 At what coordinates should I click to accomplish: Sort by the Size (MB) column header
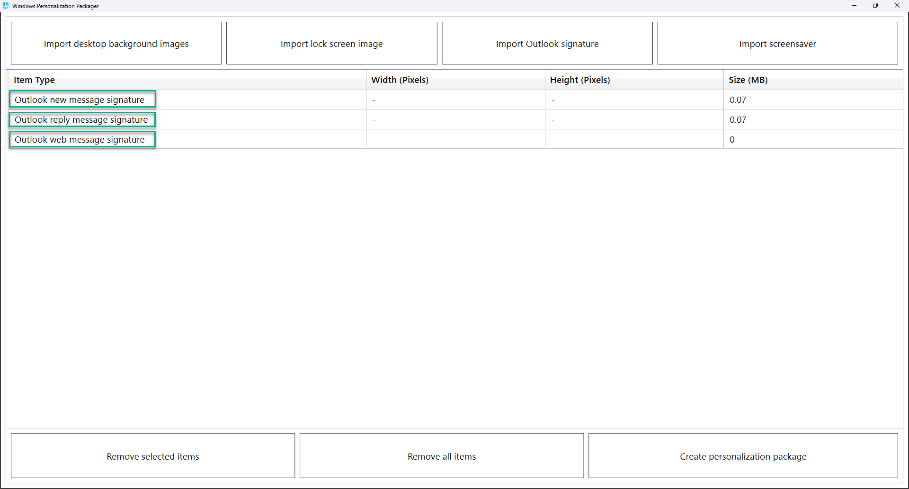(x=748, y=80)
